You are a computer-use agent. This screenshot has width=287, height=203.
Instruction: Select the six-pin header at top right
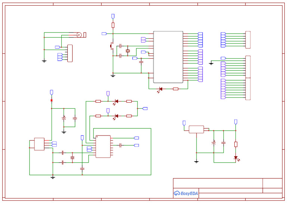coord(248,40)
